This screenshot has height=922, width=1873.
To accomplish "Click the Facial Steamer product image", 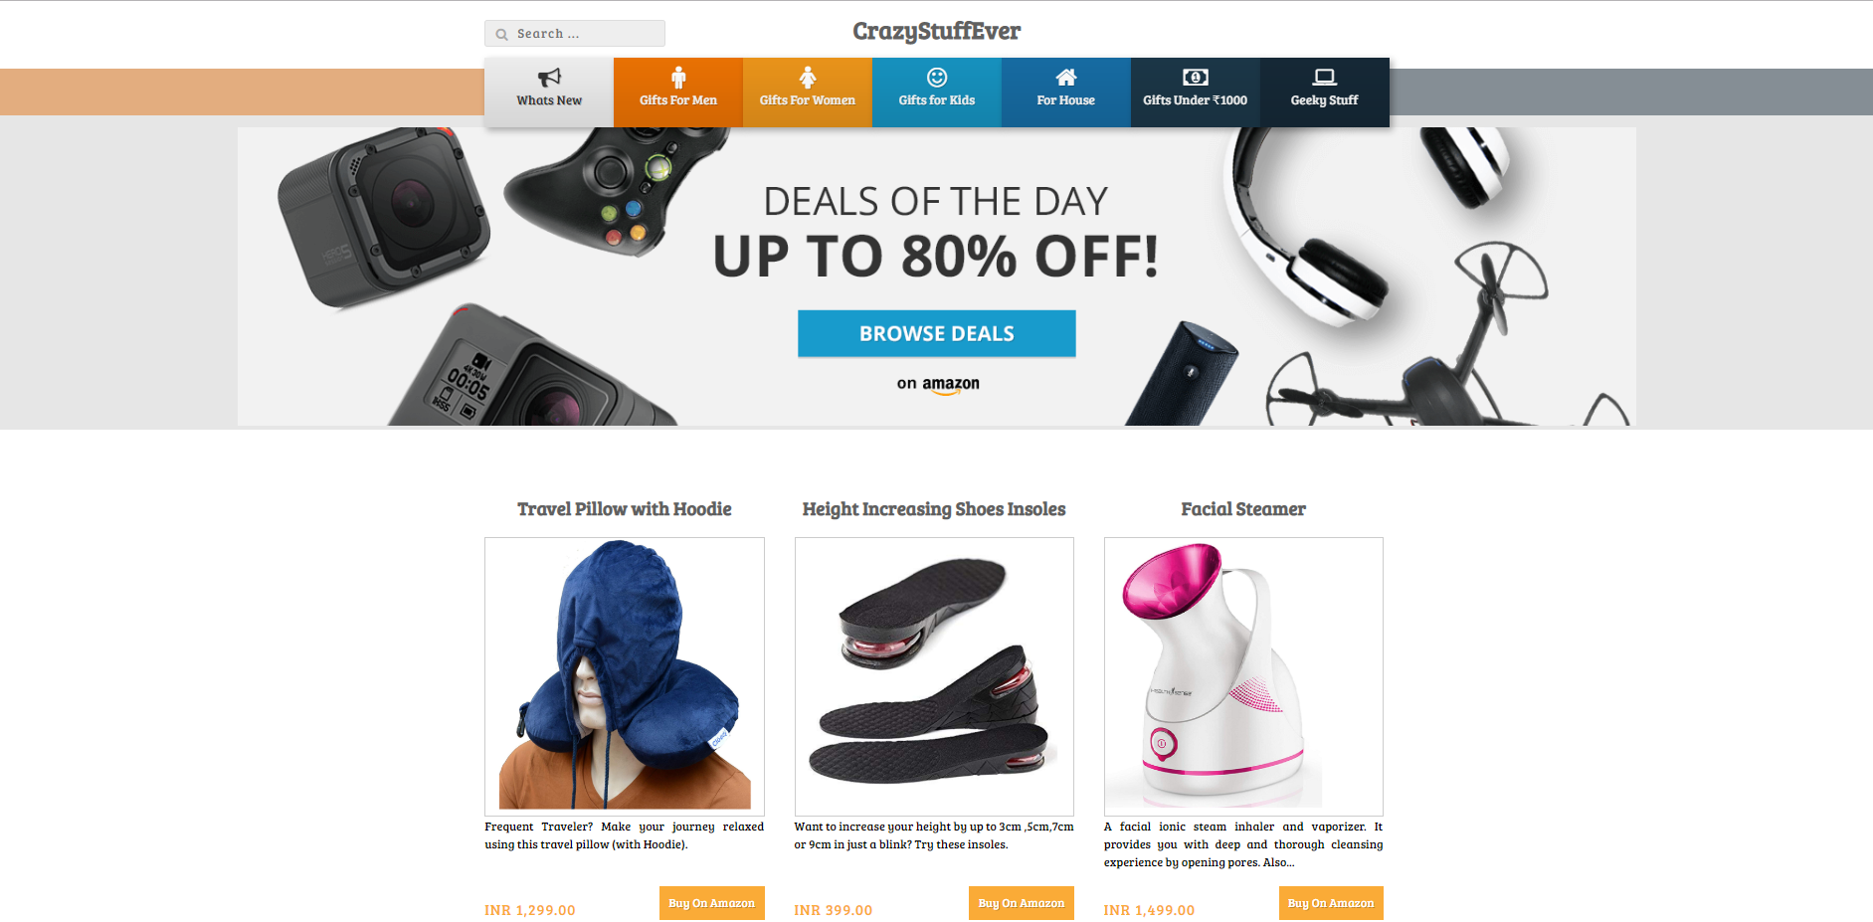I will (x=1243, y=676).
